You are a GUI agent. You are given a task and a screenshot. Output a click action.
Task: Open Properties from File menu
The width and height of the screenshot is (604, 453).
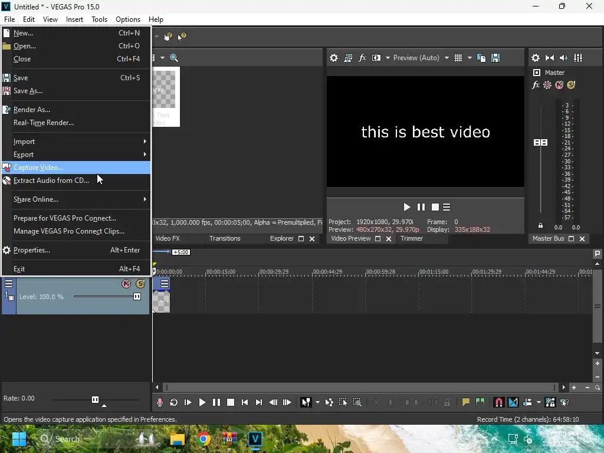pos(76,250)
